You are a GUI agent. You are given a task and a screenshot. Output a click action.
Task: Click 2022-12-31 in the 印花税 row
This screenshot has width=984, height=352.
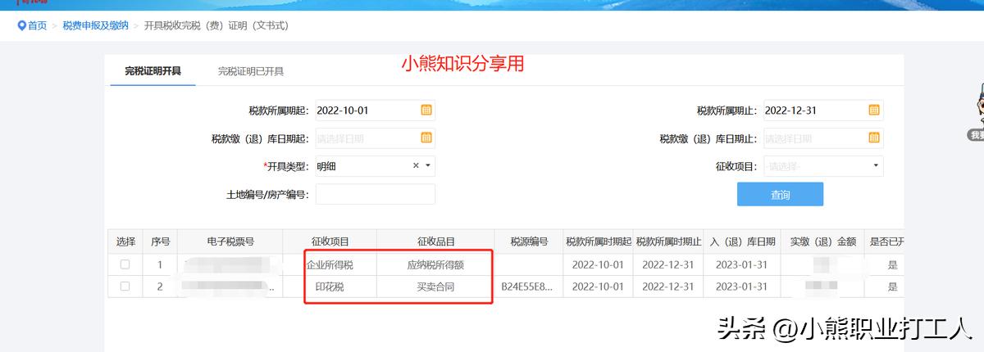coord(668,287)
